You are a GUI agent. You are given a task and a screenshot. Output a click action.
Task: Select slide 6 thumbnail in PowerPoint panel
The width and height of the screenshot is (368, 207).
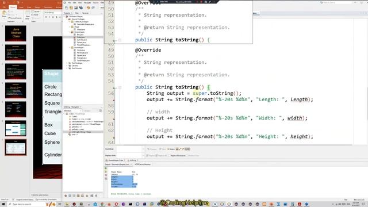[x=16, y=128]
